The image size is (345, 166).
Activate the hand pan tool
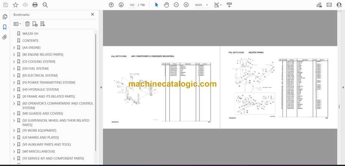pyautogui.click(x=166, y=5)
